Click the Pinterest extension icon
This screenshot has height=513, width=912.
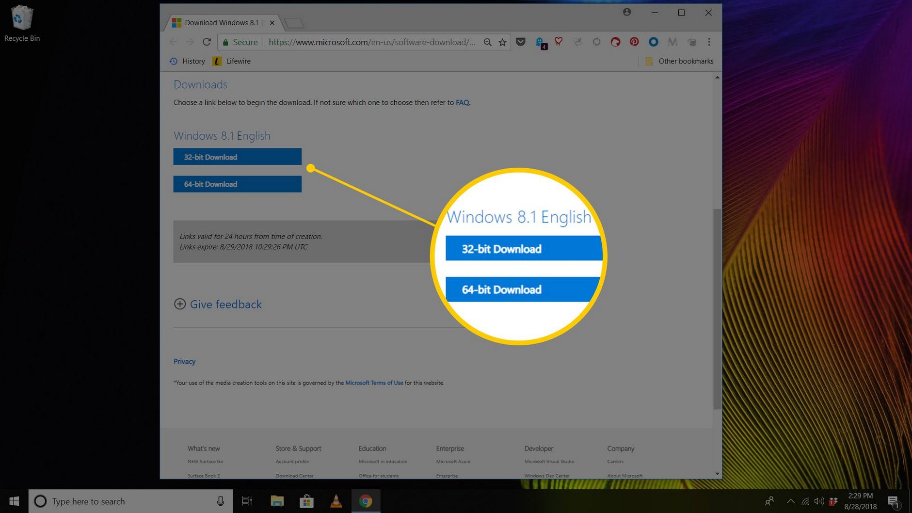pos(634,42)
